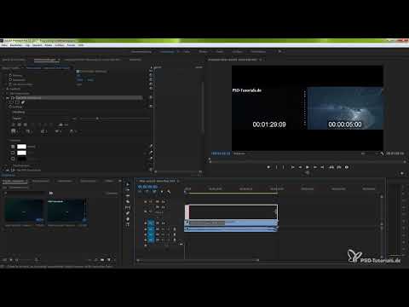Screen dimensions: 409x307
Task: Step back one frame in Program Monitor
Action: [300, 167]
